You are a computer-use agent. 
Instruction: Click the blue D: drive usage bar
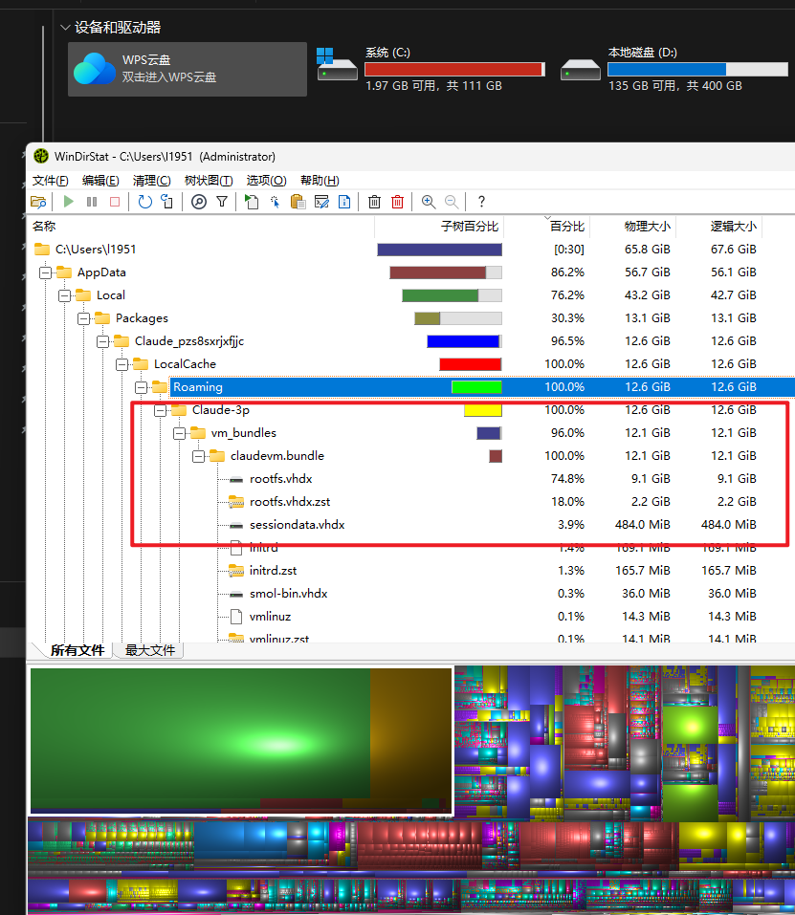697,70
